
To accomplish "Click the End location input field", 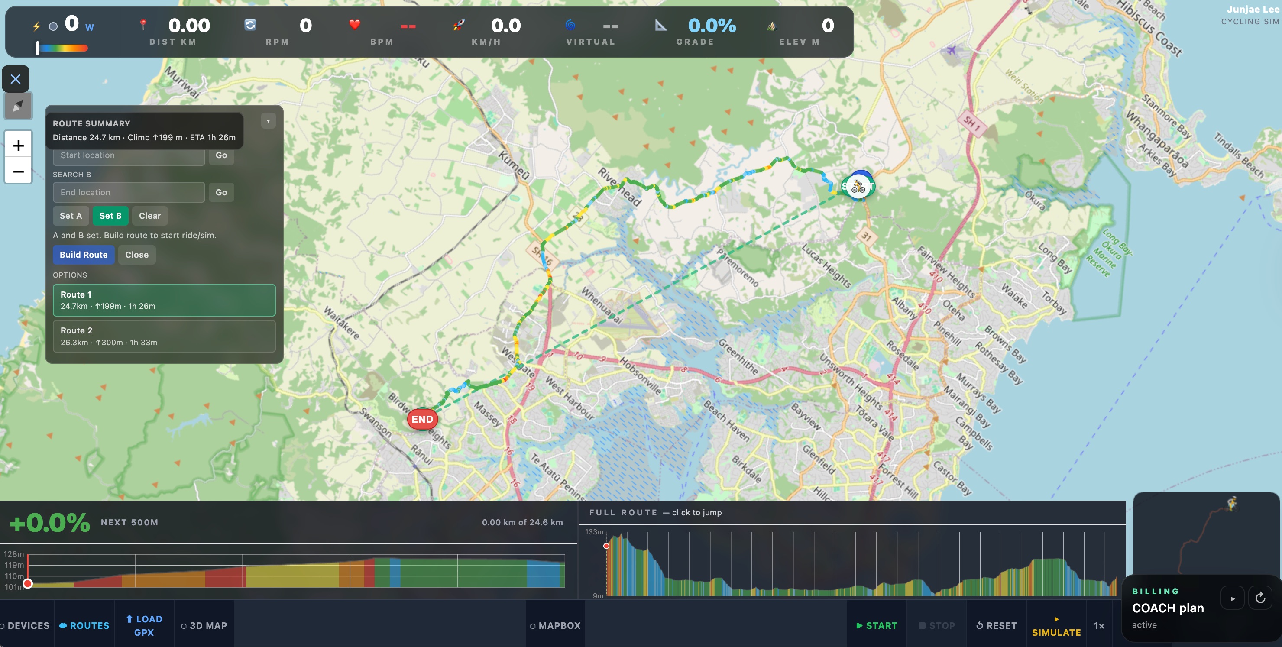I will [x=129, y=192].
